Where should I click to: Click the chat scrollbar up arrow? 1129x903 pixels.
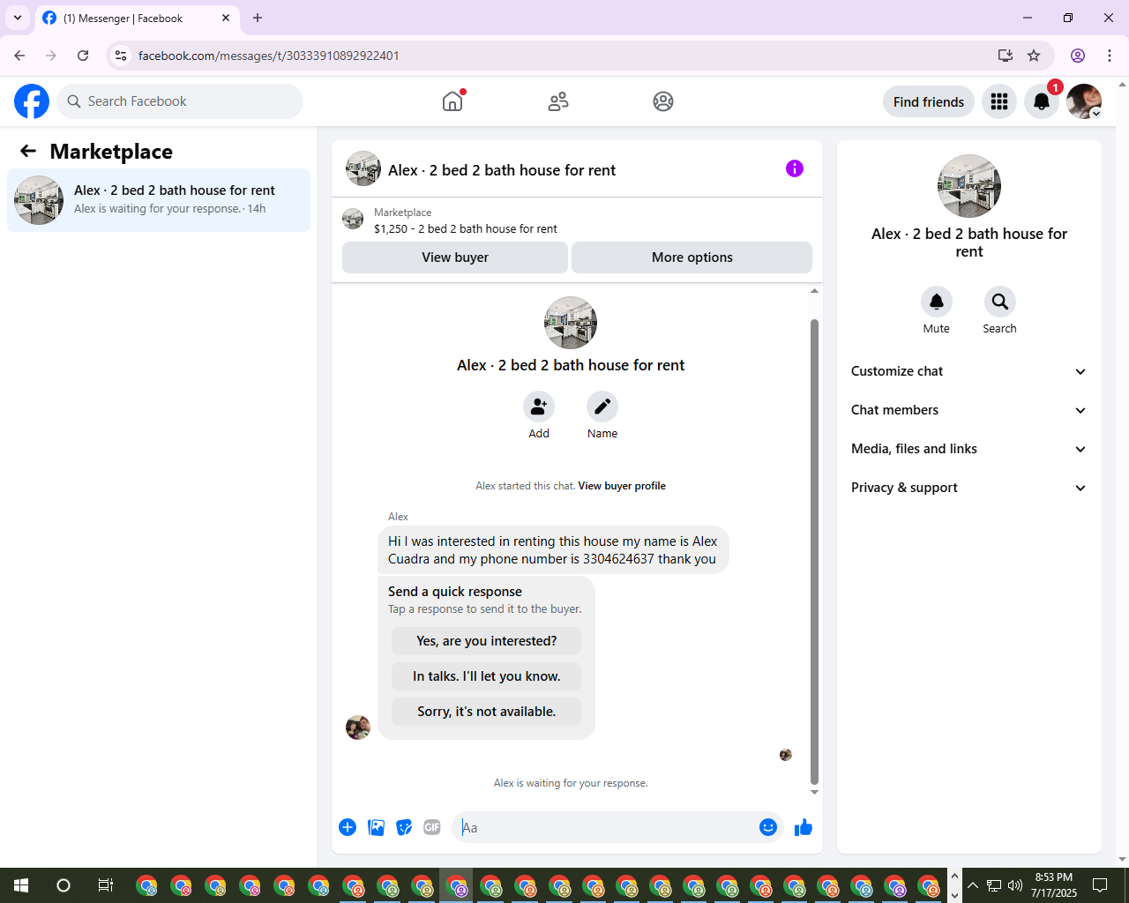(x=814, y=291)
